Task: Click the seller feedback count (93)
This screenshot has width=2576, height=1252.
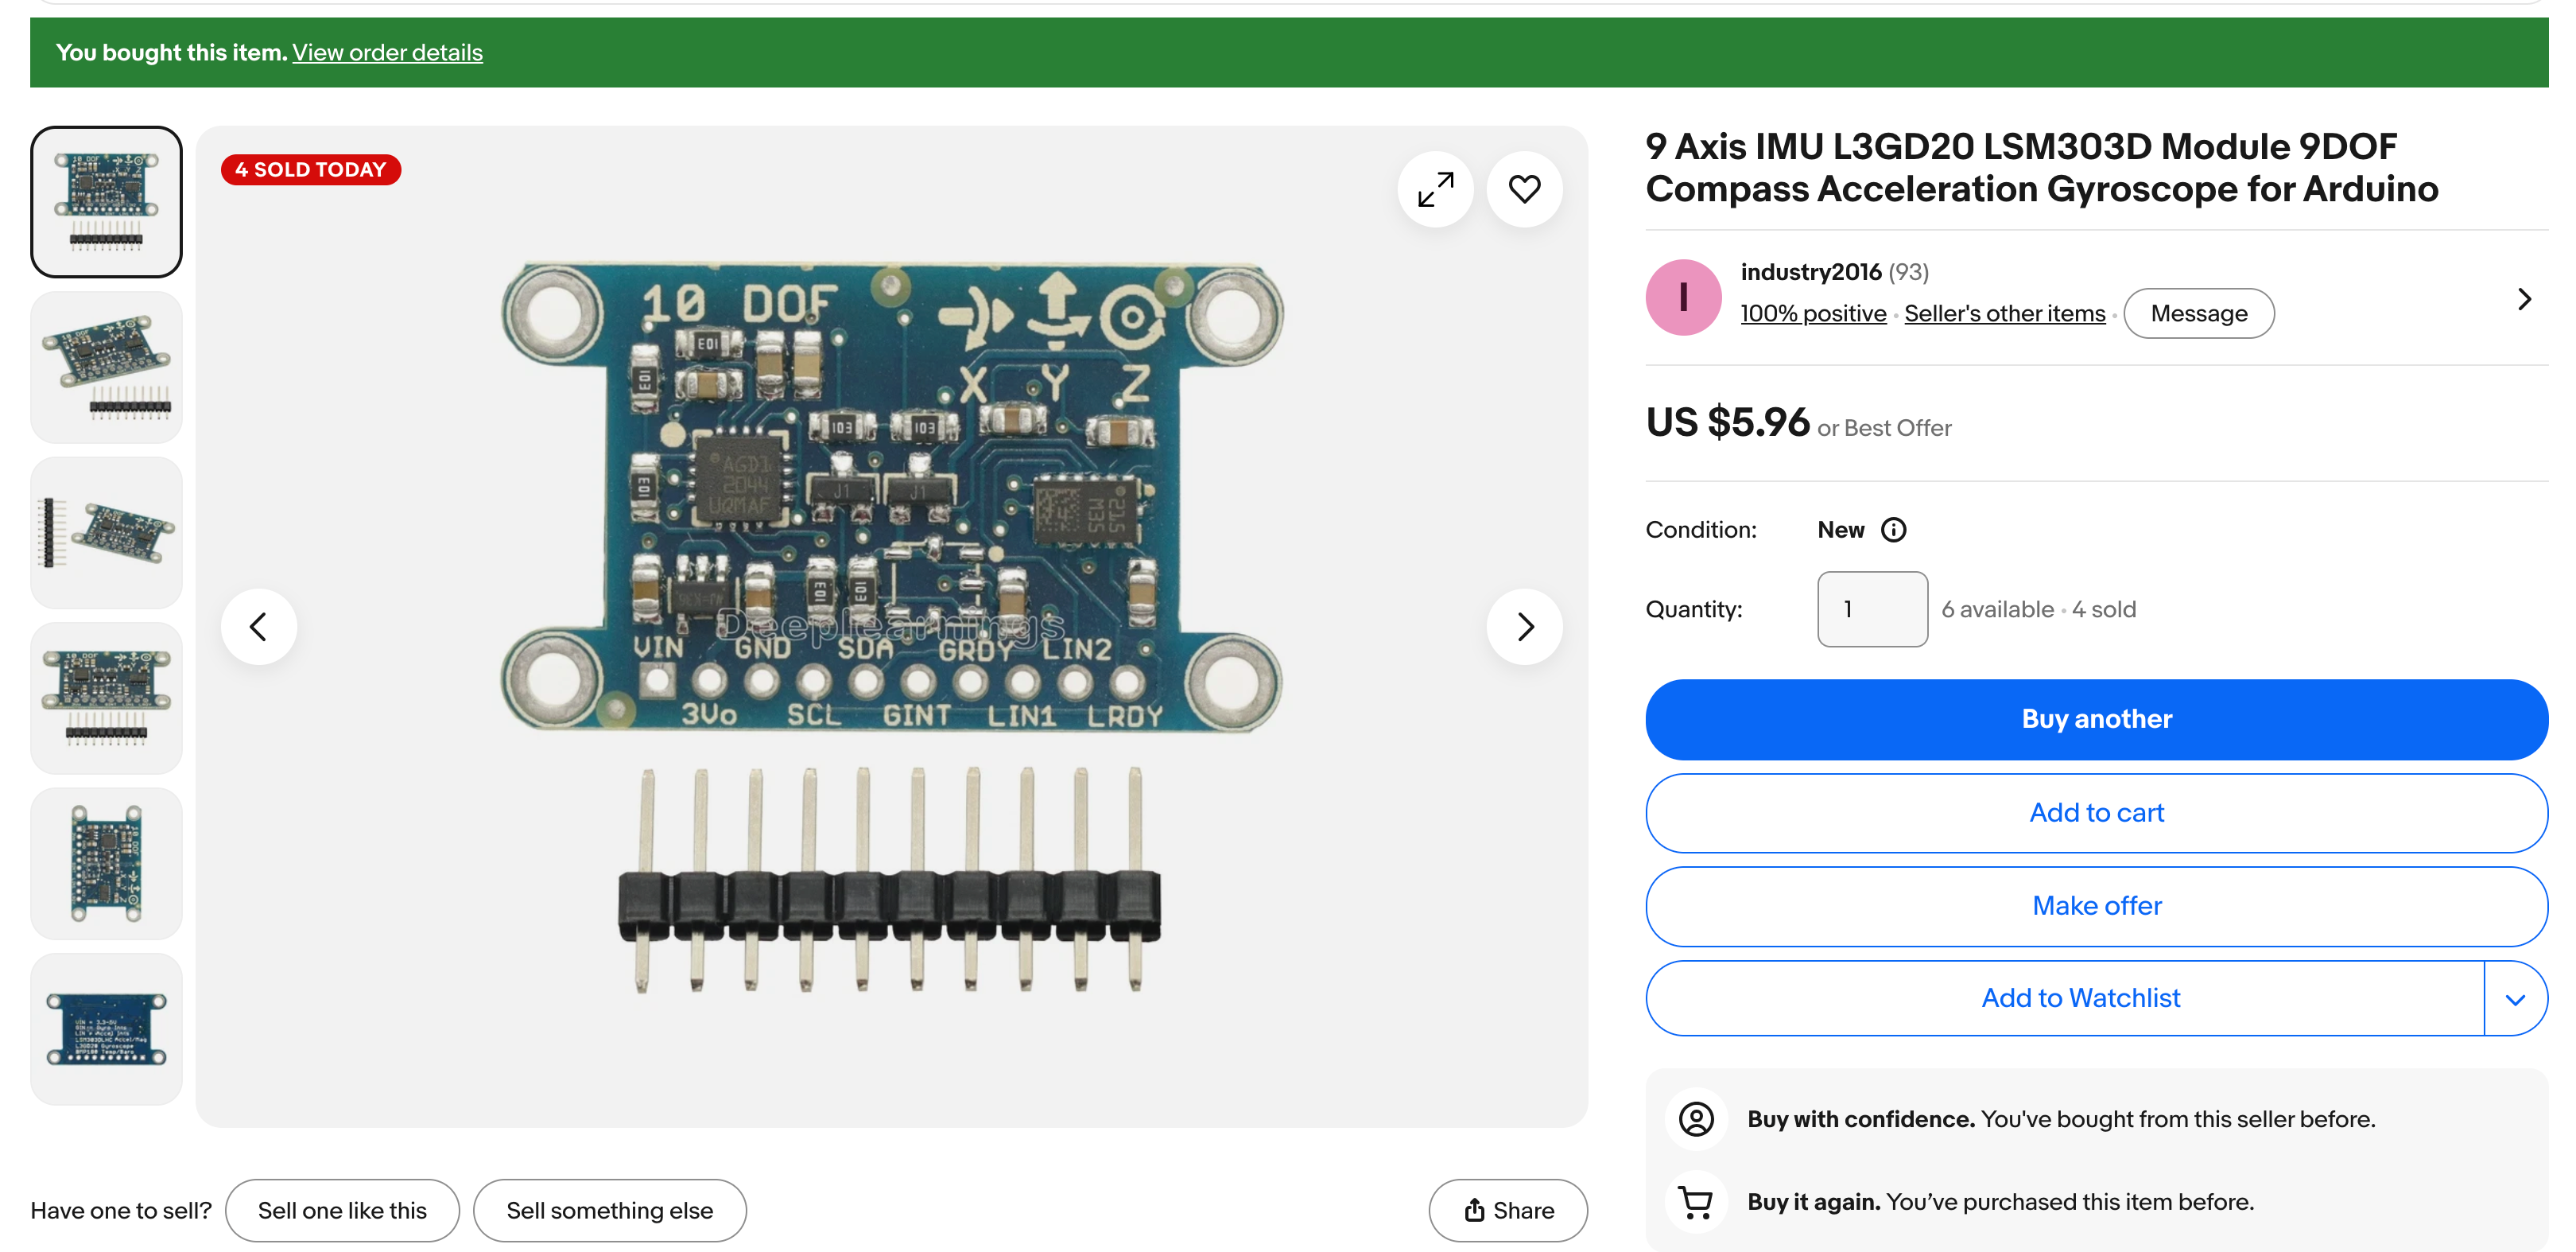Action: (1908, 272)
